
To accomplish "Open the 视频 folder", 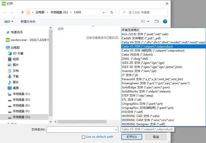I will pos(13,59).
